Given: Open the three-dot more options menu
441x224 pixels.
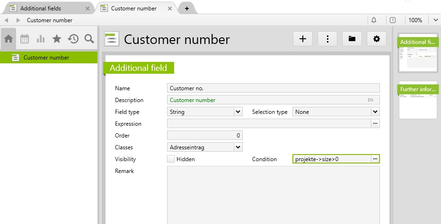Looking at the screenshot, I should (327, 39).
